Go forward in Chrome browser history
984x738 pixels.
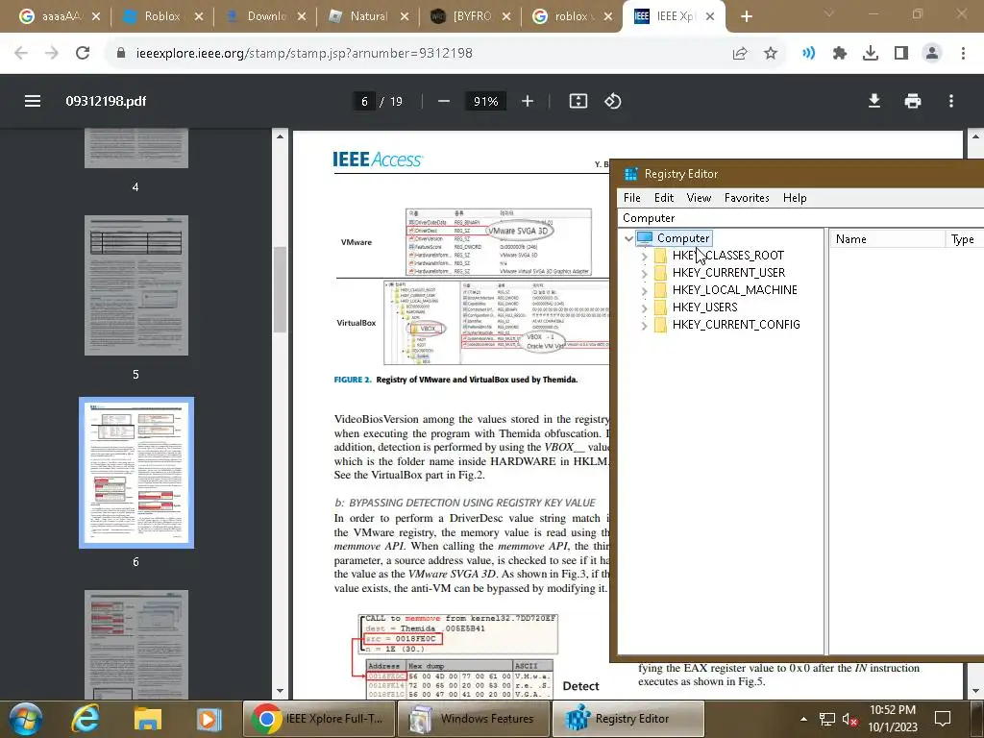point(52,54)
